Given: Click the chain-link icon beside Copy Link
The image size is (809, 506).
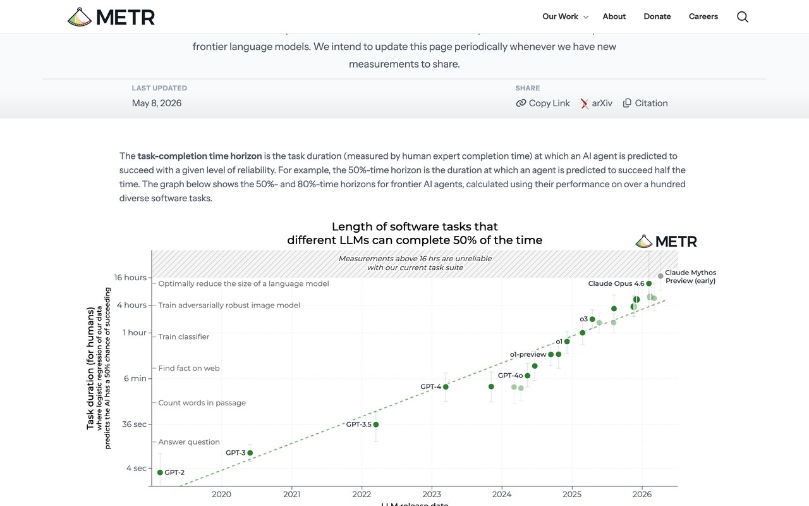Looking at the screenshot, I should [521, 103].
